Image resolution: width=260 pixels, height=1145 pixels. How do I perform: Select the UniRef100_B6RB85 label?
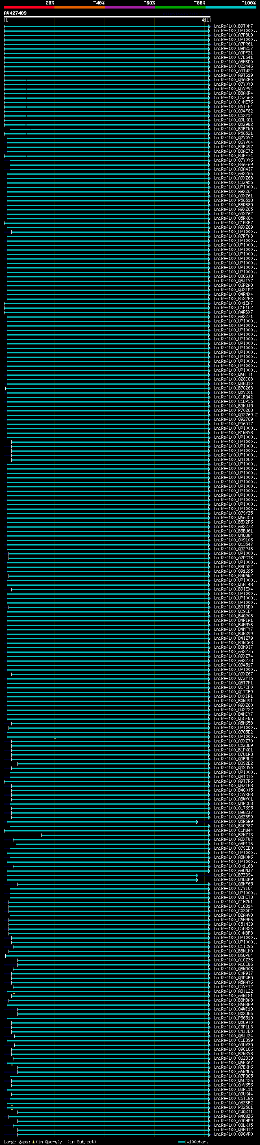tap(233, 205)
